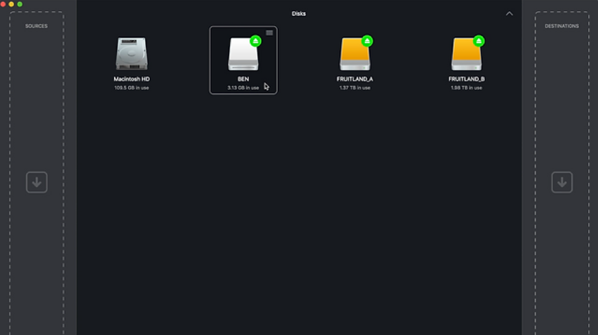Click the Disks section header title
The image size is (598, 335).
[299, 13]
